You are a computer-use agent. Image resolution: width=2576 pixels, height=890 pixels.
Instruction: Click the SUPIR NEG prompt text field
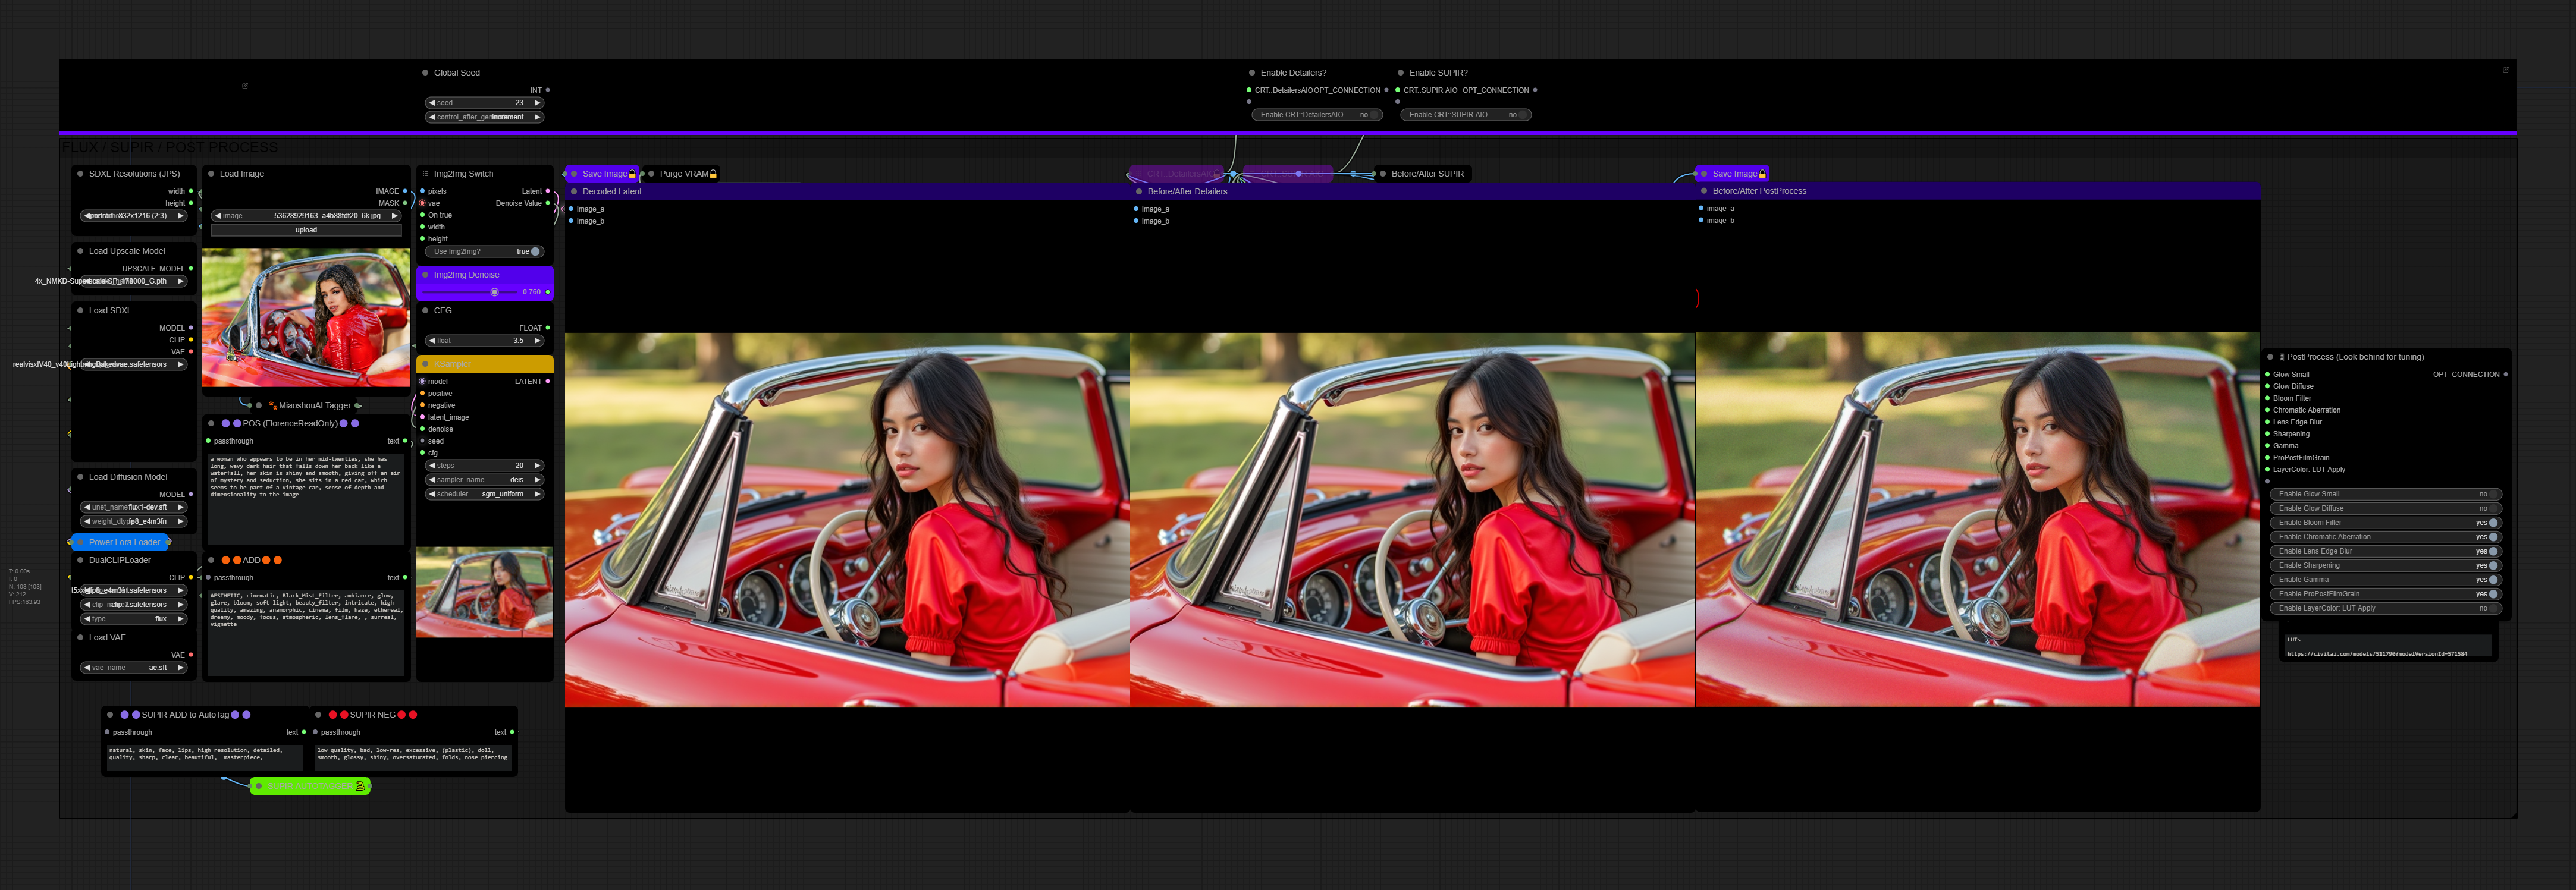click(413, 757)
